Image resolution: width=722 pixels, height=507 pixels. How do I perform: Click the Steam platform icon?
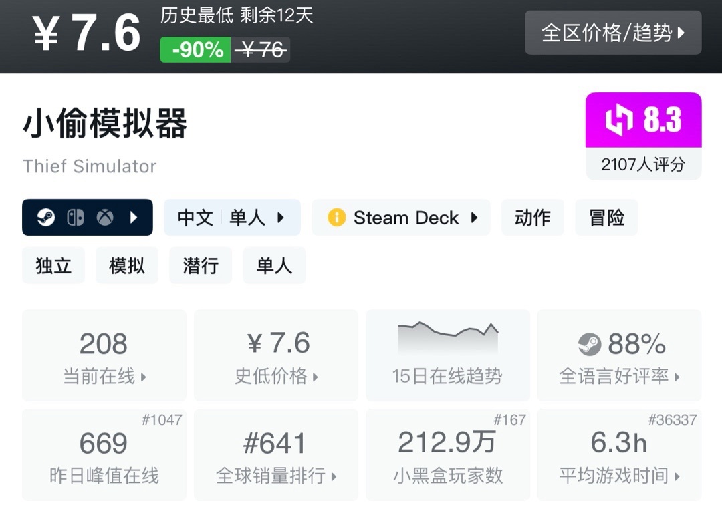click(46, 218)
